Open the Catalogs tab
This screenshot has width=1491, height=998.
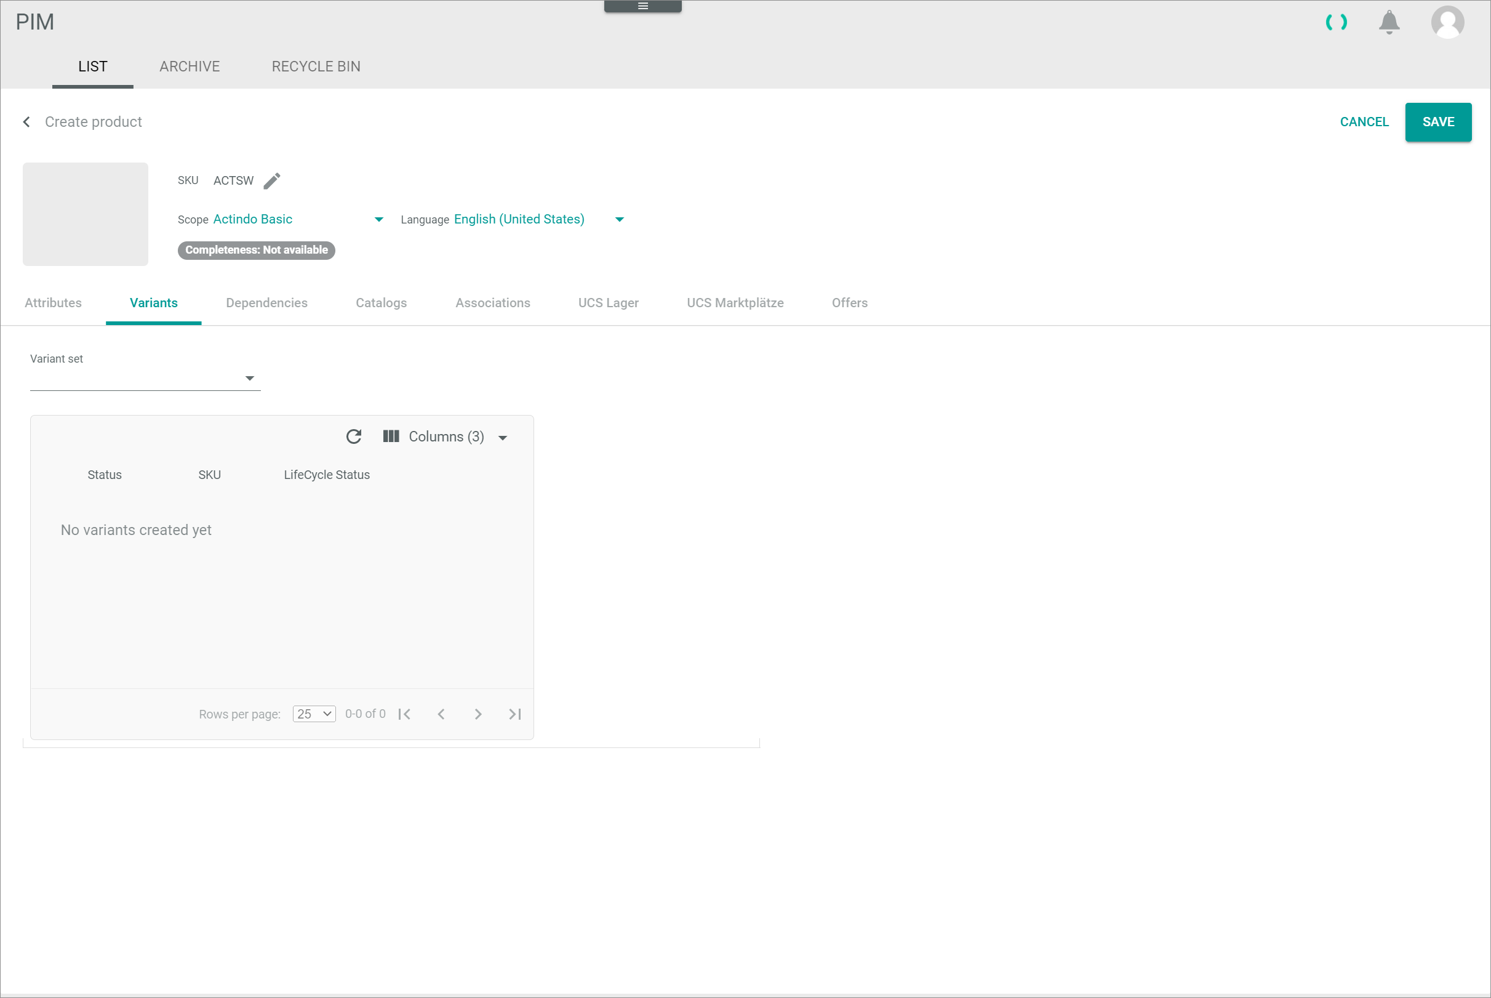click(381, 303)
